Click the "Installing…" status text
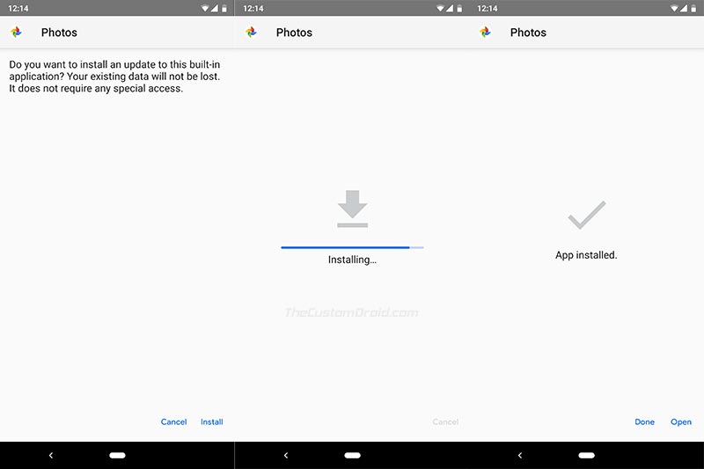 coord(352,260)
